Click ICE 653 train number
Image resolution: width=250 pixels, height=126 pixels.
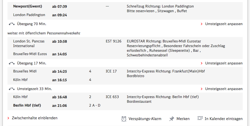tap(112, 97)
